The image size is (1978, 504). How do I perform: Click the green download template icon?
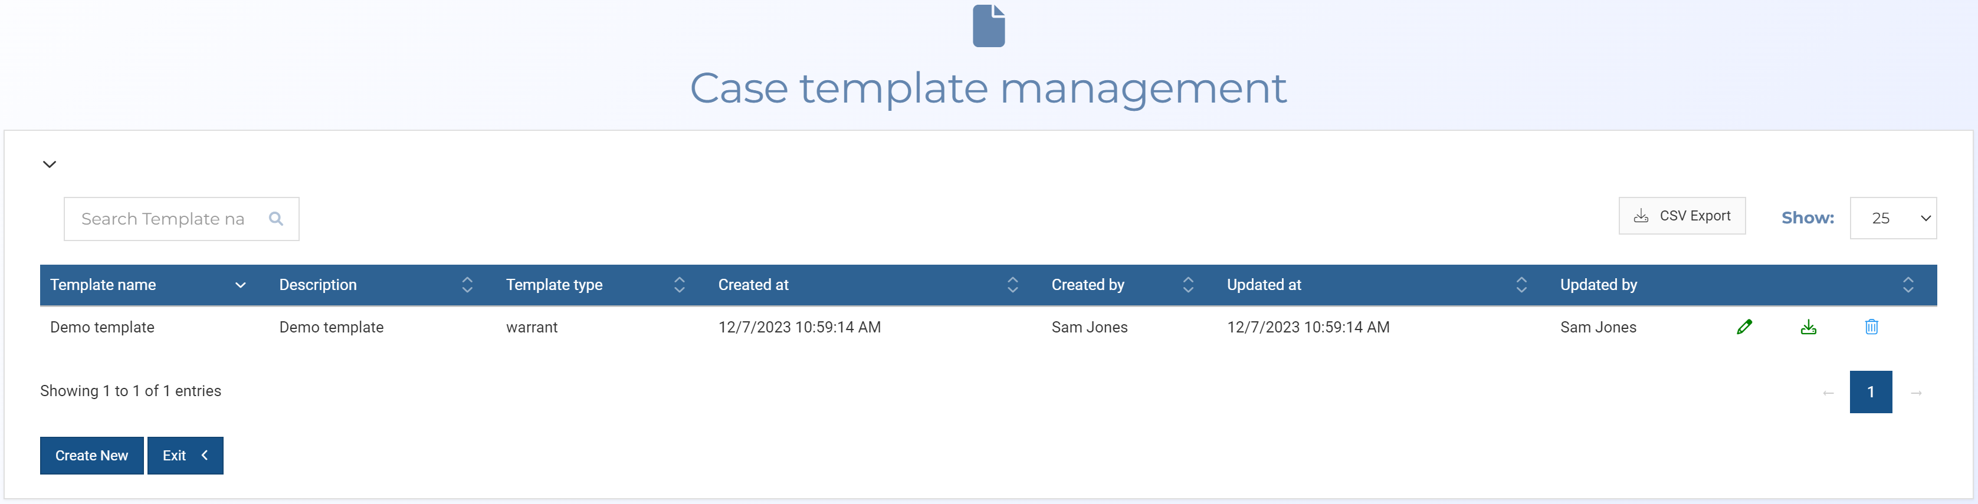click(1808, 327)
